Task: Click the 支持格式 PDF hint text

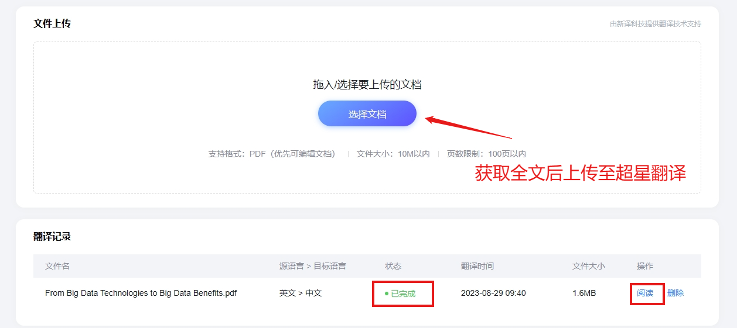Action: 272,154
